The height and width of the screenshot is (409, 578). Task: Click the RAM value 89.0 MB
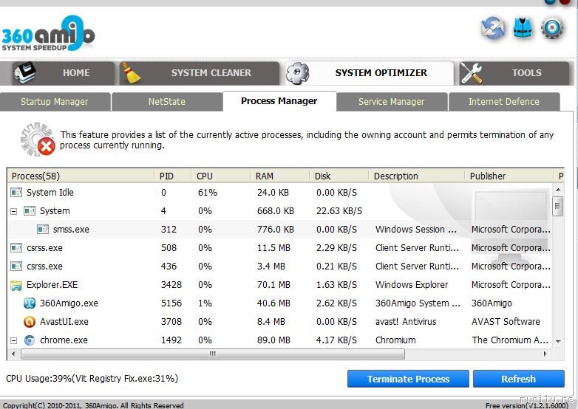coord(273,340)
